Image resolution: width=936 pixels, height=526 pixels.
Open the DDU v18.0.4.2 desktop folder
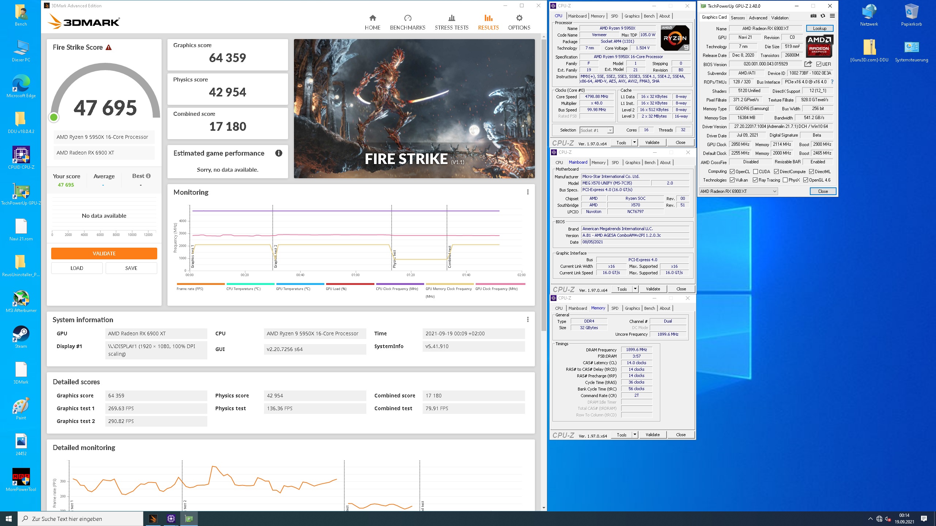[x=21, y=123]
